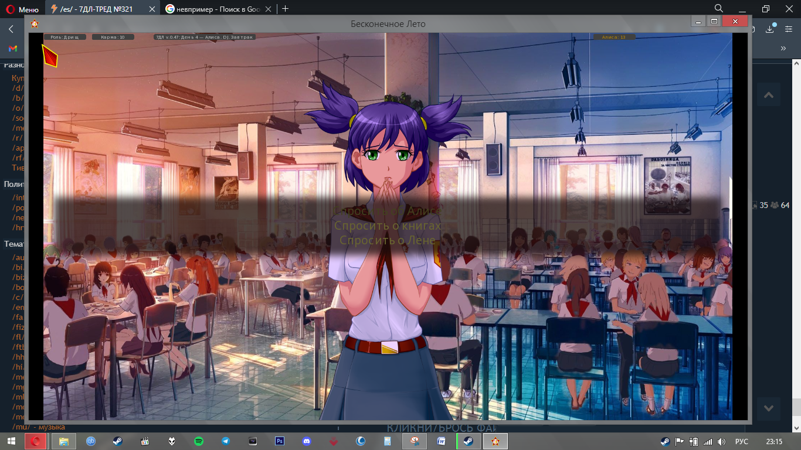Open File Explorer from the taskbar
The width and height of the screenshot is (801, 450).
click(x=63, y=441)
